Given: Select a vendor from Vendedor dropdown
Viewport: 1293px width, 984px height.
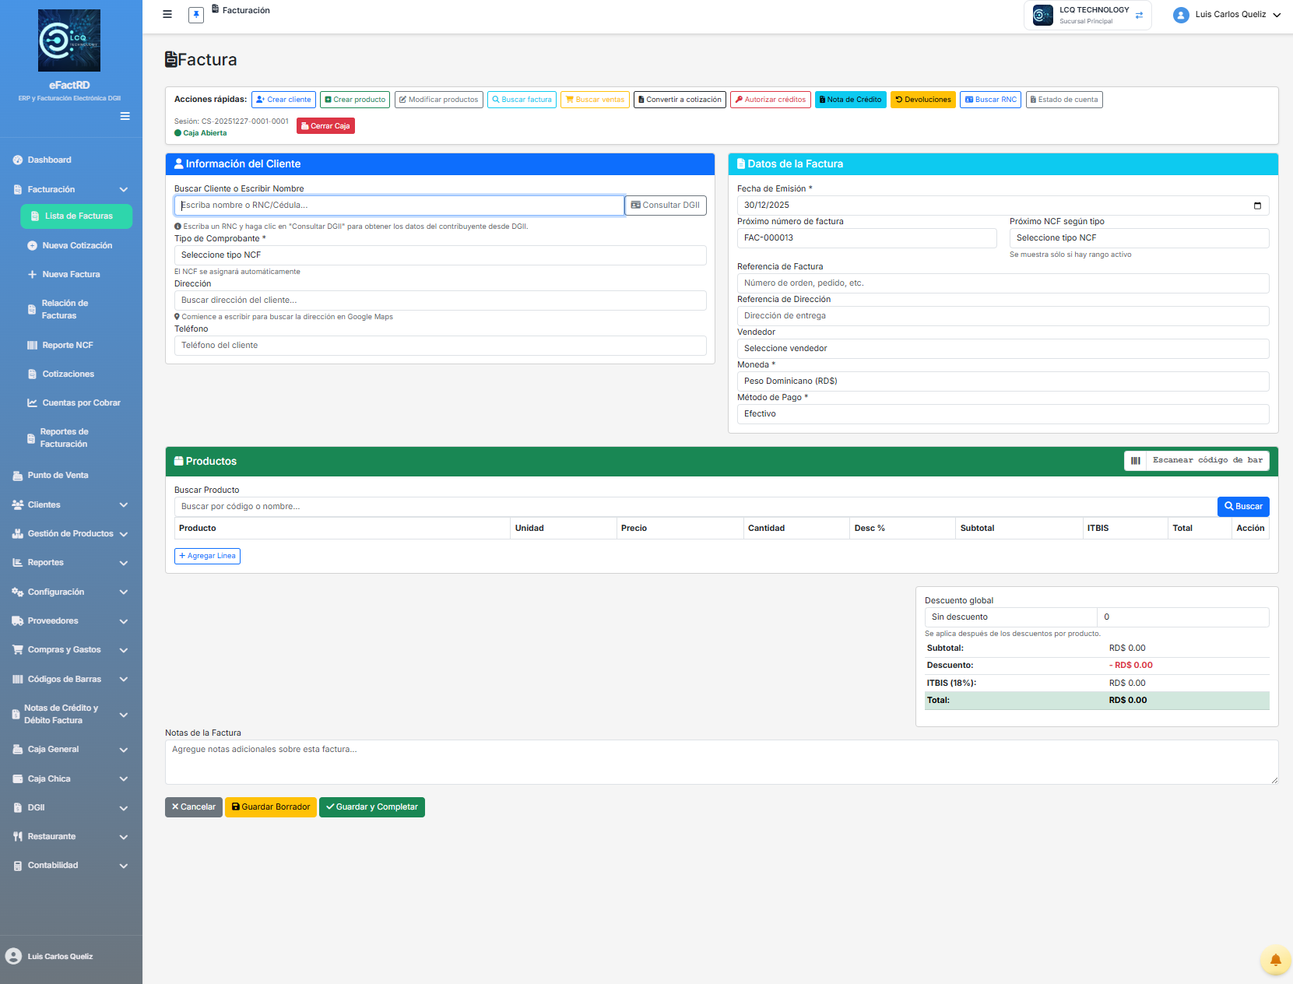Looking at the screenshot, I should click(1002, 349).
